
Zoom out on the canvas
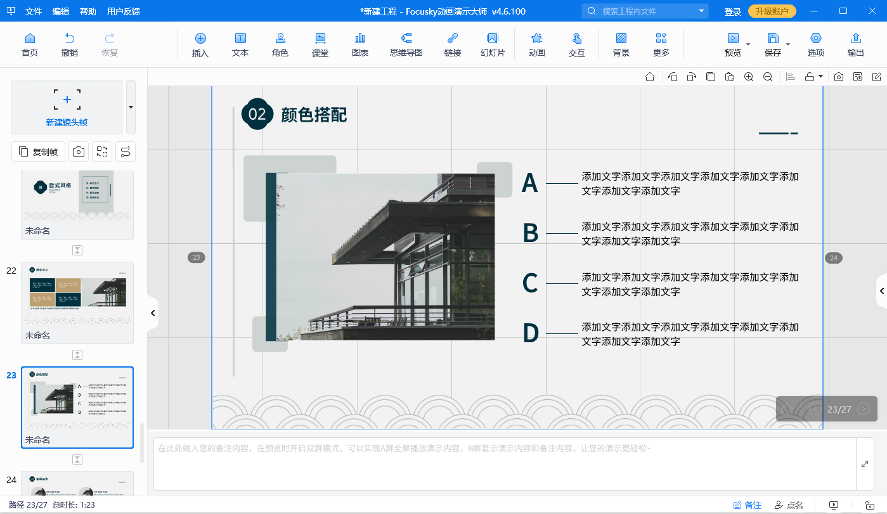(x=768, y=77)
